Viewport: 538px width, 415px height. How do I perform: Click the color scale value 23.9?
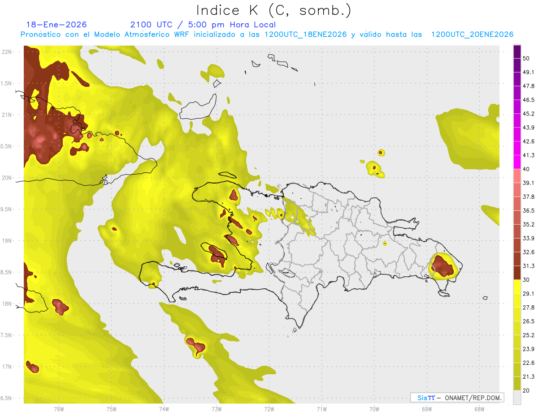pos(529,349)
